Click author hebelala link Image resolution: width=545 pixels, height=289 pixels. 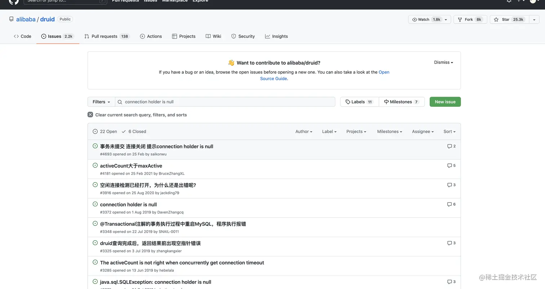(x=167, y=270)
